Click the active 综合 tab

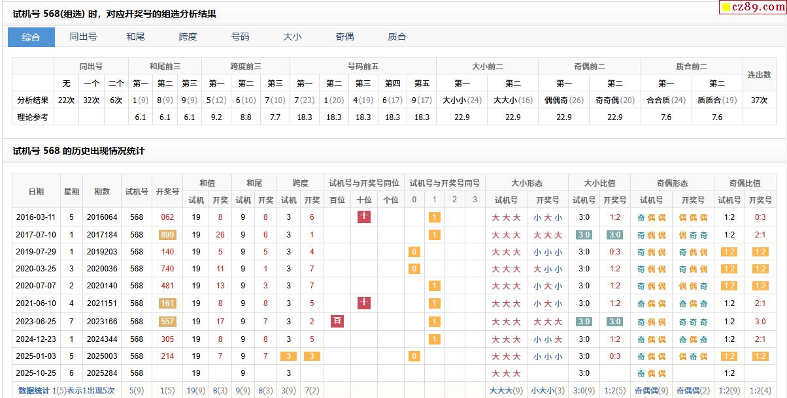31,37
